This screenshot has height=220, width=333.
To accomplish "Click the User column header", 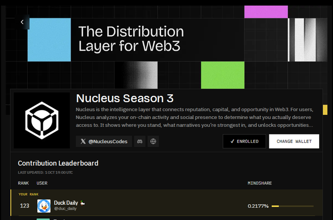I will [42, 183].
